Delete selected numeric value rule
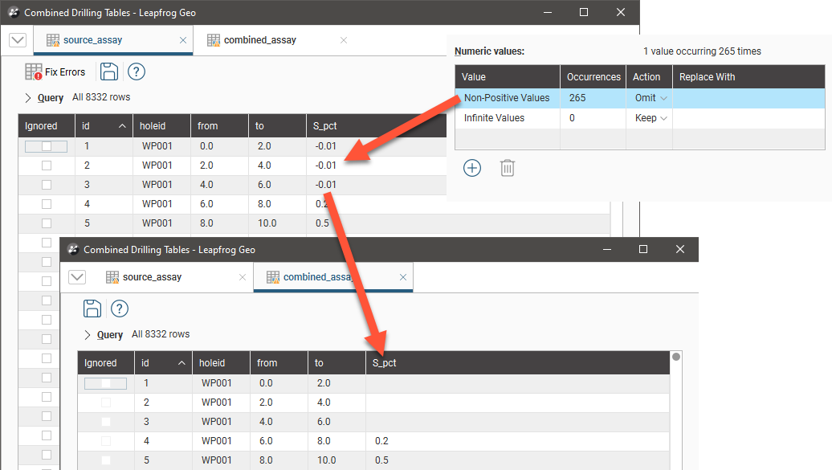 point(508,168)
